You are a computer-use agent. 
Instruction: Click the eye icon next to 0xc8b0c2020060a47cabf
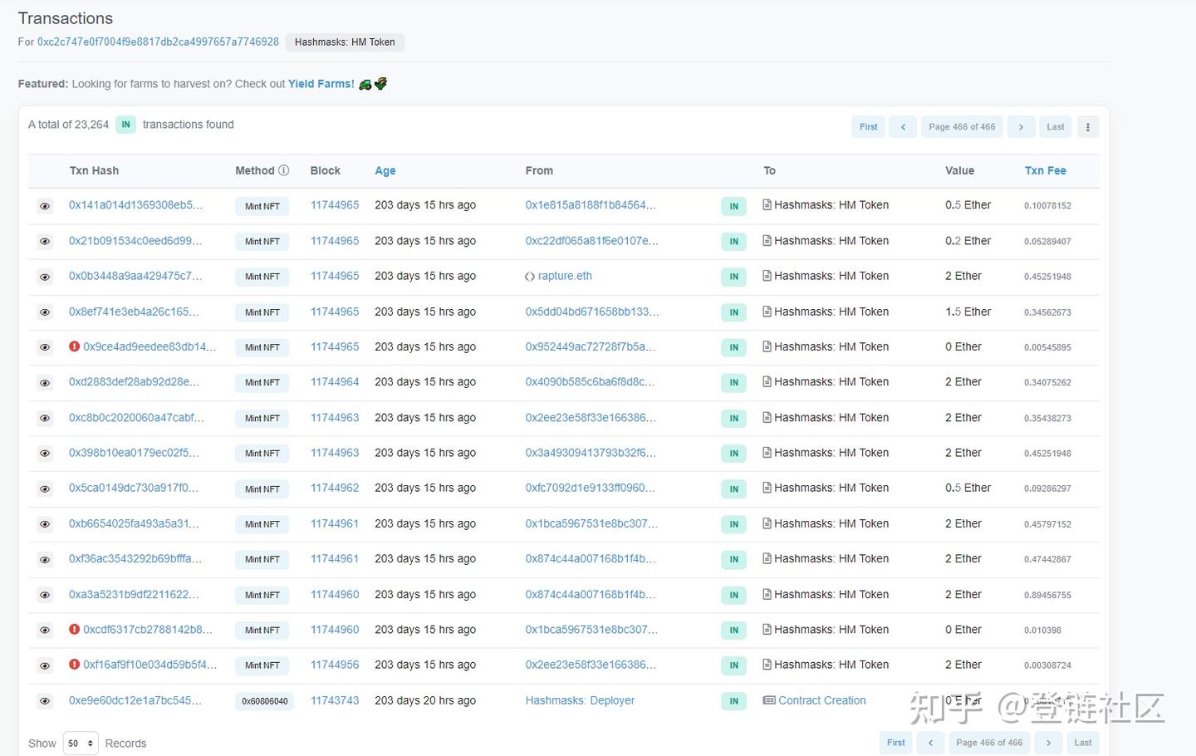pos(45,419)
